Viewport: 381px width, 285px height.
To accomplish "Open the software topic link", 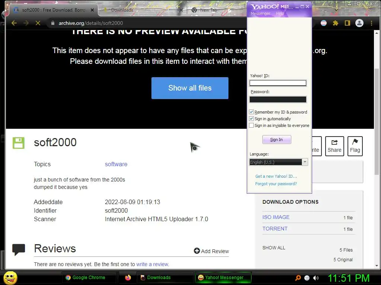I will click(116, 164).
